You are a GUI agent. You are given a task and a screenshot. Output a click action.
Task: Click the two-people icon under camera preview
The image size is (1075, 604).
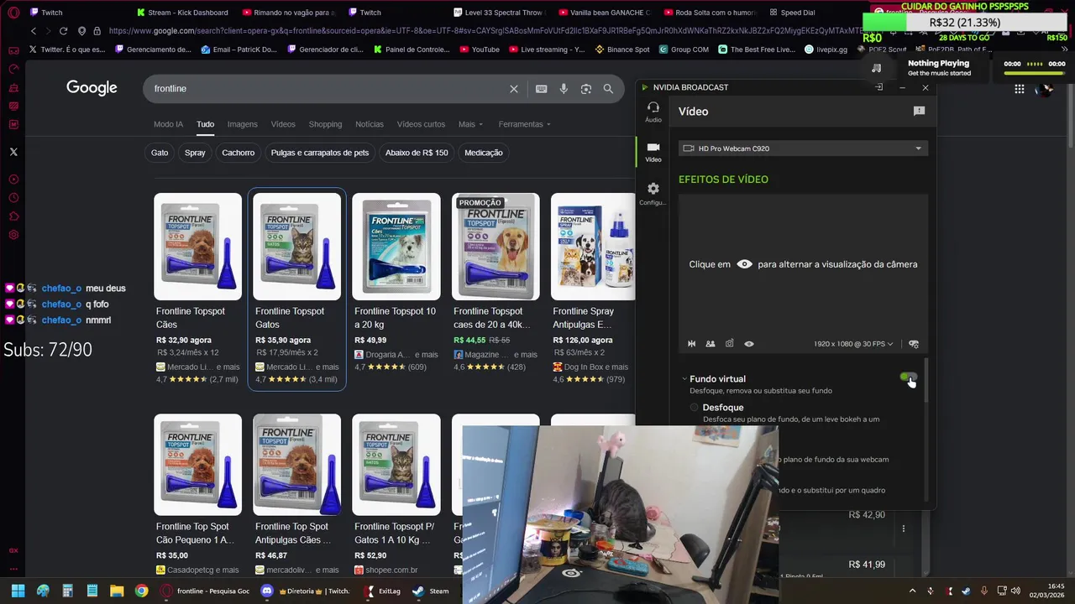(711, 344)
